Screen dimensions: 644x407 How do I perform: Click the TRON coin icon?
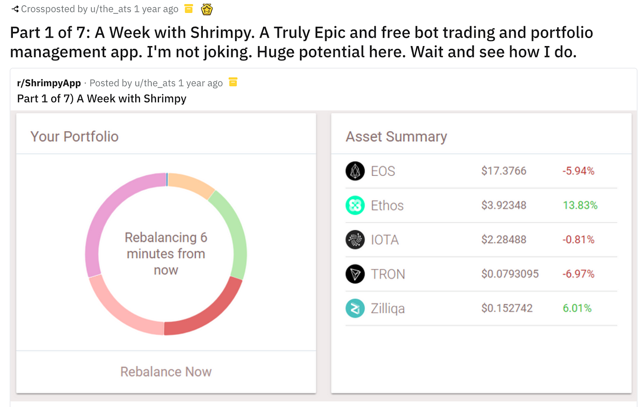[x=355, y=274]
